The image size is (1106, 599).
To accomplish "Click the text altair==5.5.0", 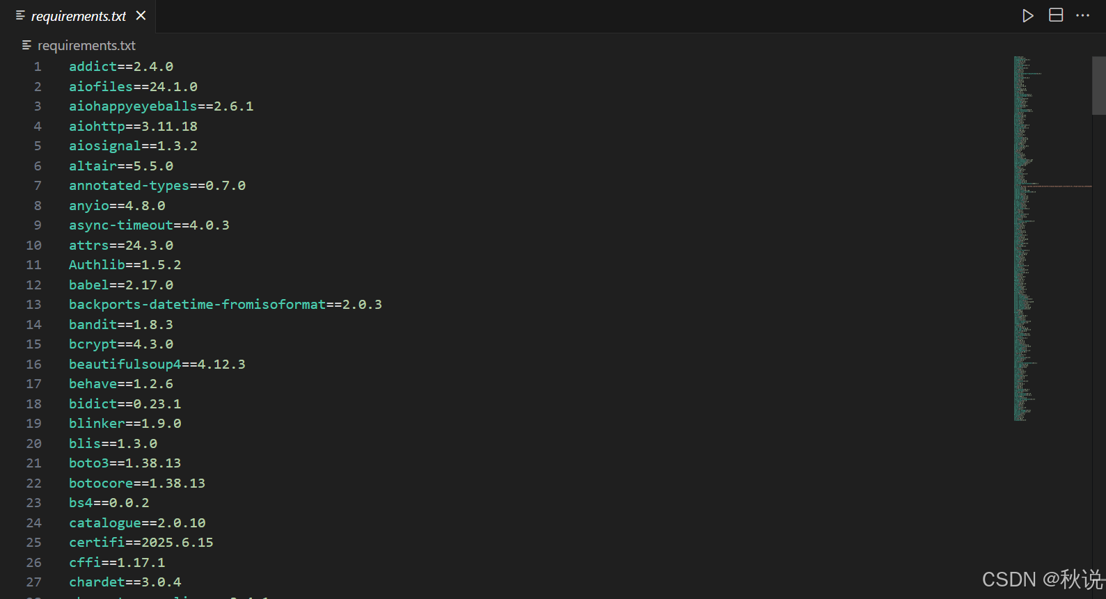I will (121, 166).
